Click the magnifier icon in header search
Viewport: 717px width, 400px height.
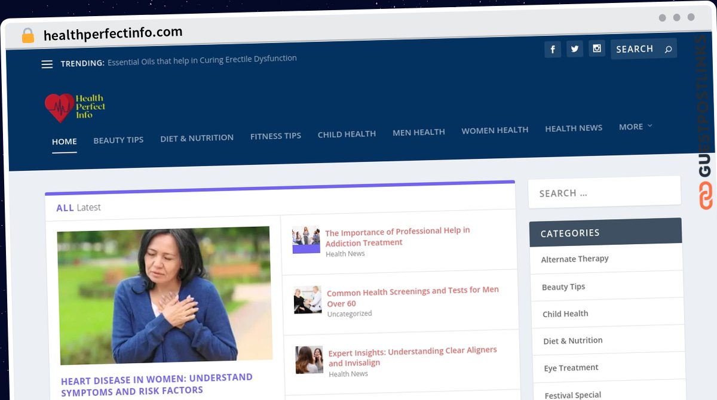click(668, 49)
